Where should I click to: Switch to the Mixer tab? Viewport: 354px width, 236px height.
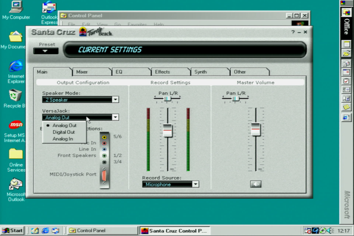point(92,72)
